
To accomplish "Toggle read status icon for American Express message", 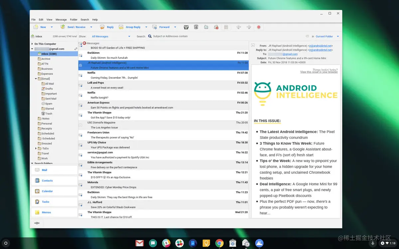I will pos(80,105).
